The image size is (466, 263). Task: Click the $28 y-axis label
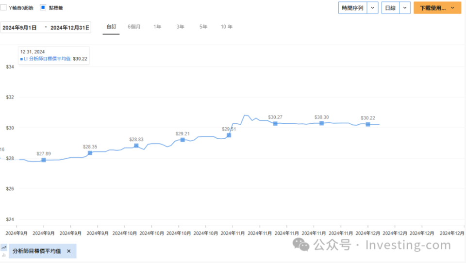pos(10,158)
